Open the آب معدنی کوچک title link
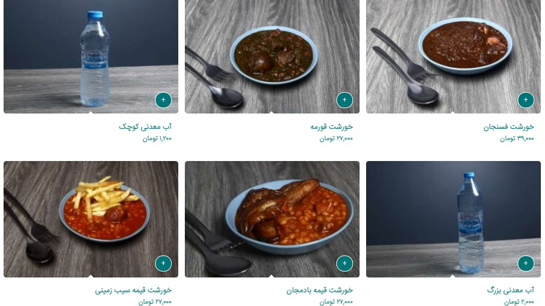545x306 pixels. coord(145,127)
